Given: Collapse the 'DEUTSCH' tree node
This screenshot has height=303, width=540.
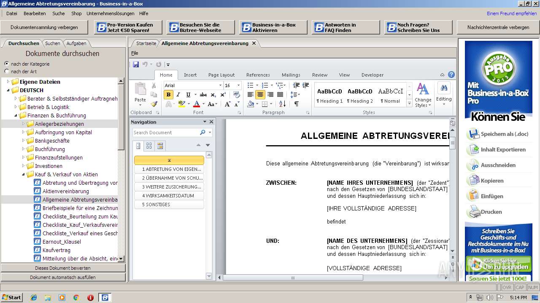Looking at the screenshot, I should (8, 90).
